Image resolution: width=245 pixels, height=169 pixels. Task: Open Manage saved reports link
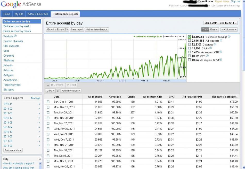point(36,98)
